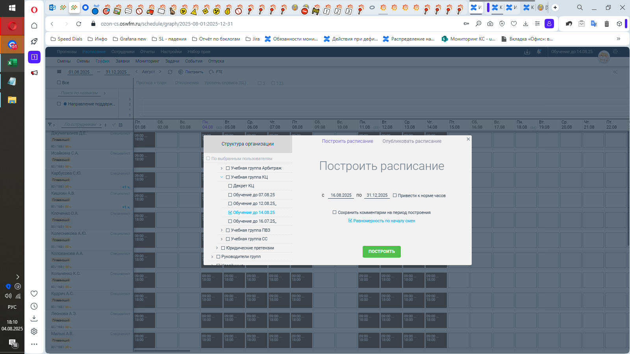This screenshot has height=354, width=630.
Task: Open 'Отчеты' in top navigation
Action: coord(148,52)
